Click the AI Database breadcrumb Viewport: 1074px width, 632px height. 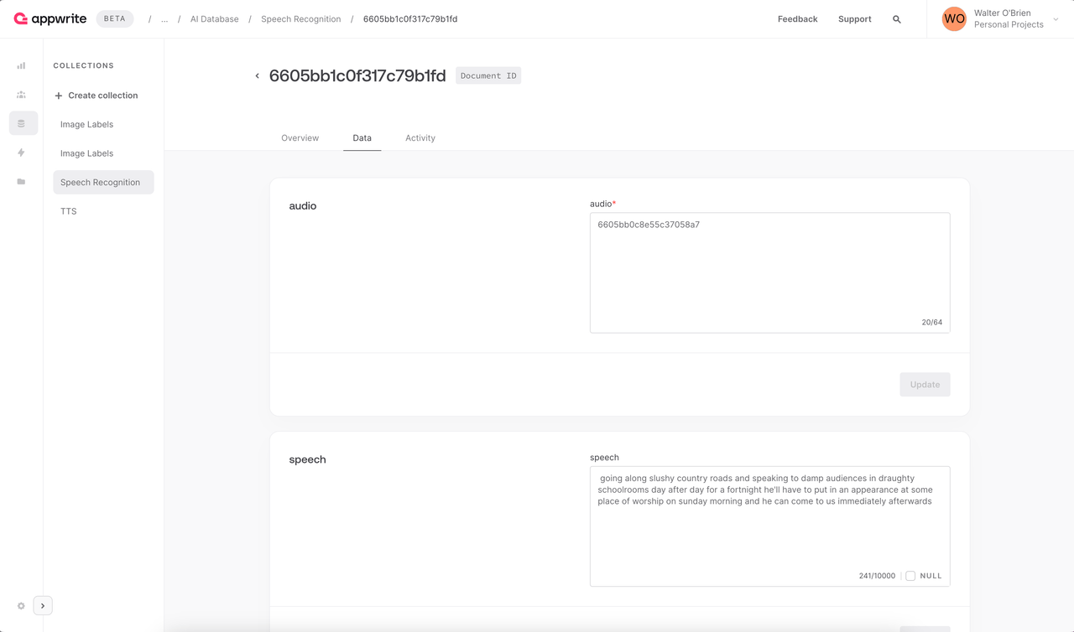(x=214, y=19)
